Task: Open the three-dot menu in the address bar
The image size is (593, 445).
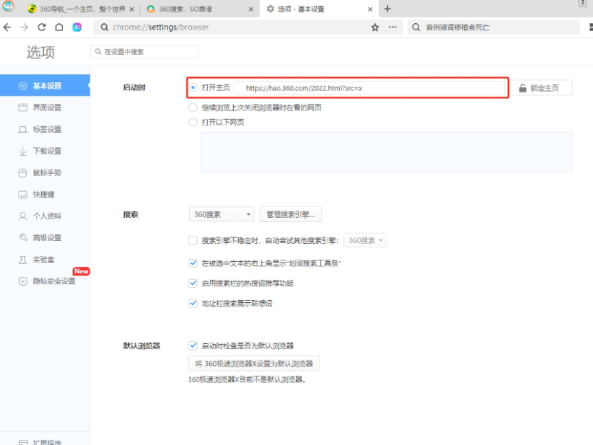Action: [x=392, y=27]
